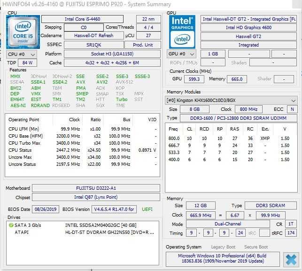Click the Haswell-DT Refresh codename field
The height and width of the screenshot is (271, 302).
click(x=94, y=36)
